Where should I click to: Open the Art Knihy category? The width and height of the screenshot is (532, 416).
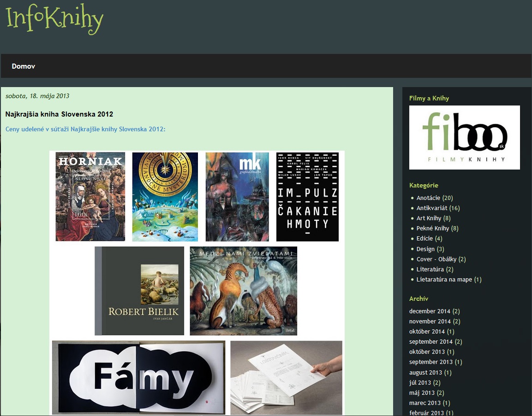pyautogui.click(x=429, y=218)
